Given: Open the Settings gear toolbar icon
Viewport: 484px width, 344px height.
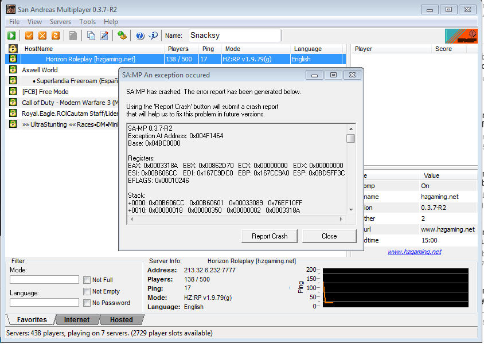Looking at the screenshot, I should 122,36.
